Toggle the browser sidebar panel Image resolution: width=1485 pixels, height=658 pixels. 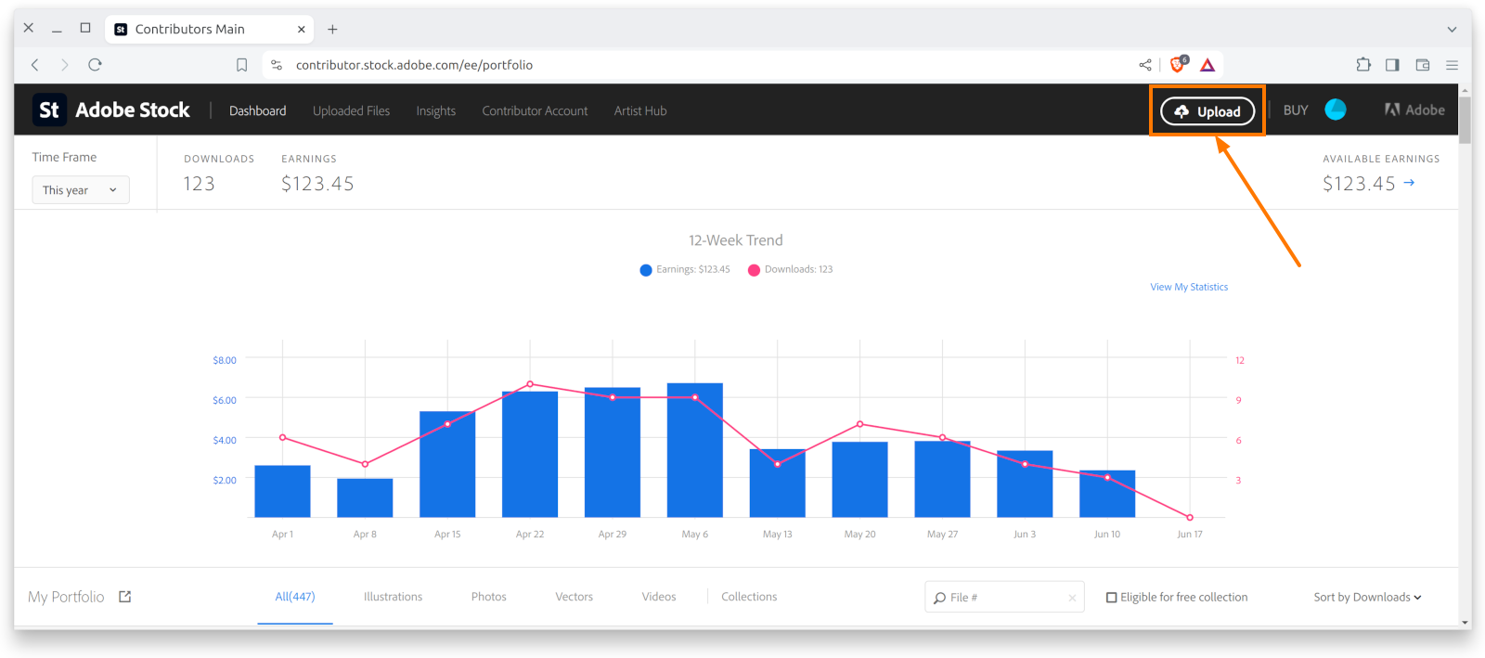pos(1392,65)
